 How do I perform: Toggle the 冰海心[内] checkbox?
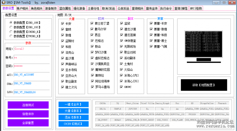tap(121, 75)
